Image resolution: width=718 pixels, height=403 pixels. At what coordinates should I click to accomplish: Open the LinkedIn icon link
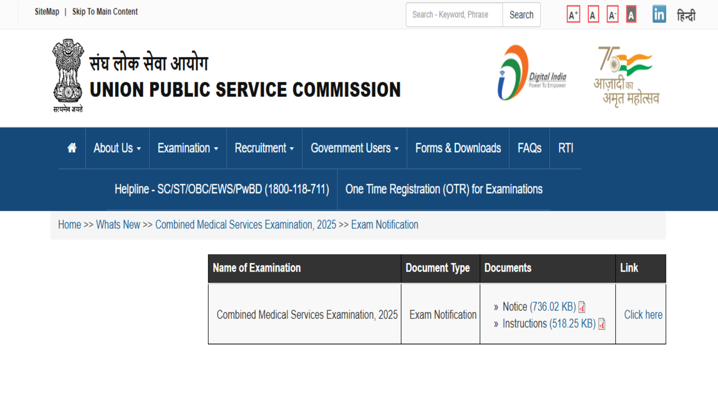coord(659,15)
